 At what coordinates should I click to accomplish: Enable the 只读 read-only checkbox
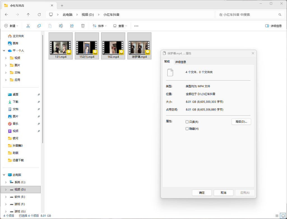(x=187, y=121)
